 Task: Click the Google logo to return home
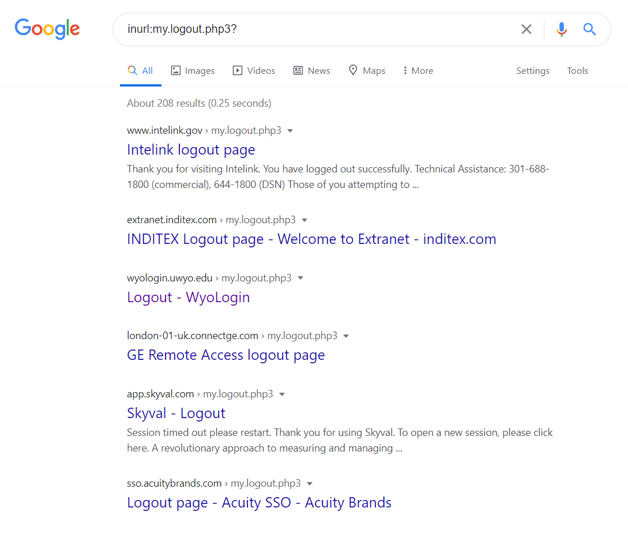coord(47,29)
